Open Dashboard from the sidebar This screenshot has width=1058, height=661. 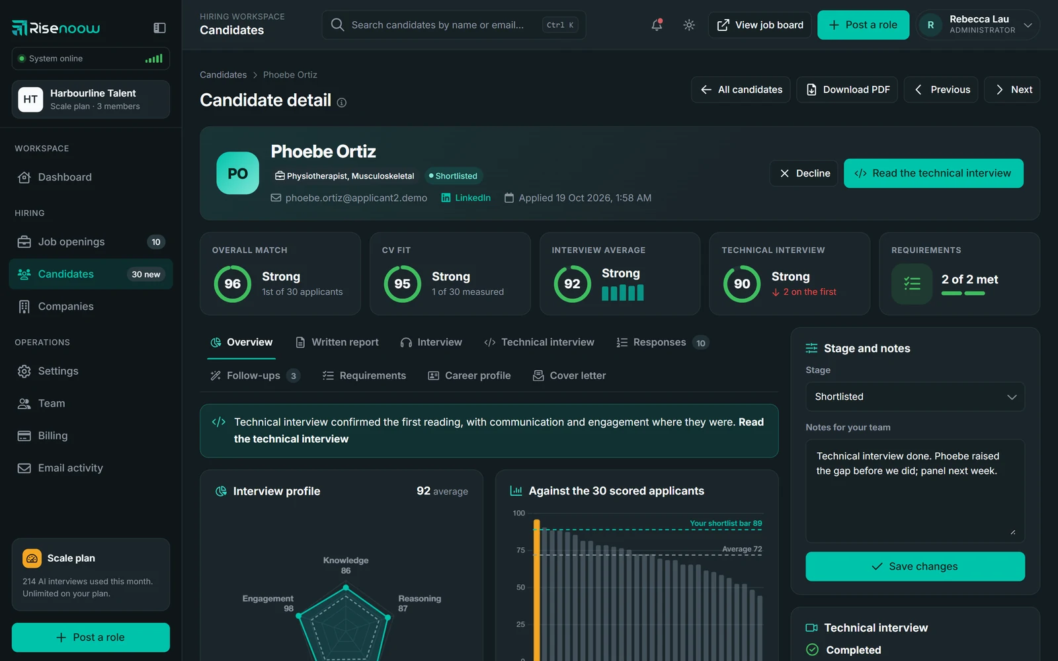click(x=91, y=177)
